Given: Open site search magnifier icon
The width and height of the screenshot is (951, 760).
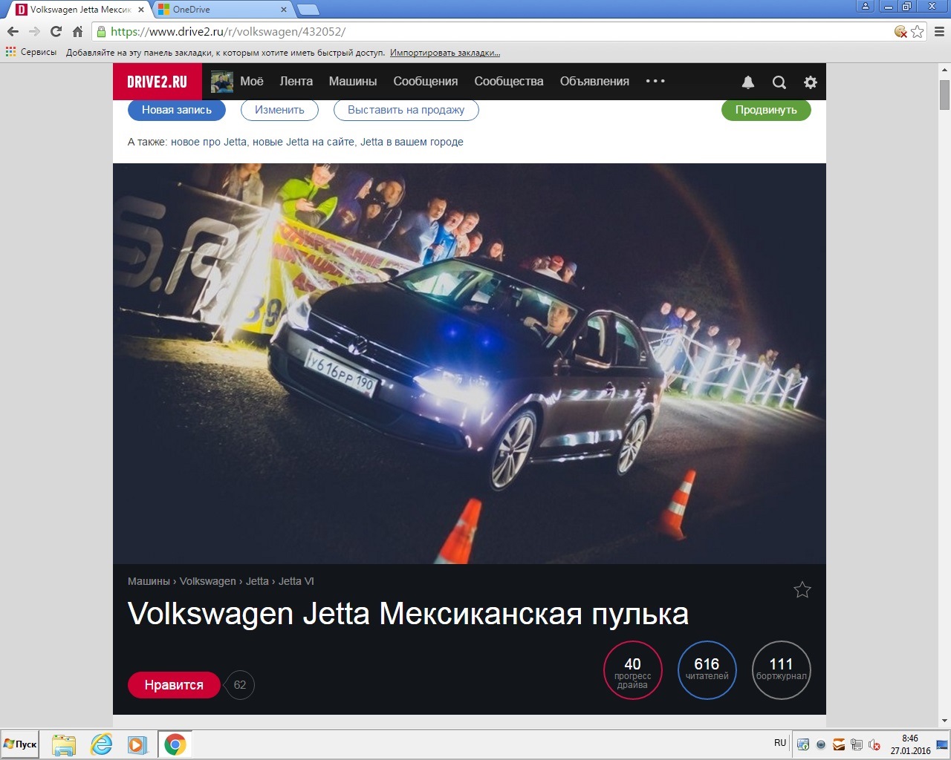Looking at the screenshot, I should click(x=779, y=82).
